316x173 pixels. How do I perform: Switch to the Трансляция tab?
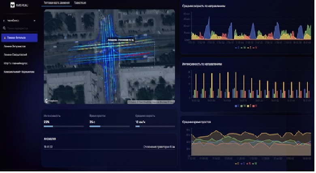tap(81, 3)
